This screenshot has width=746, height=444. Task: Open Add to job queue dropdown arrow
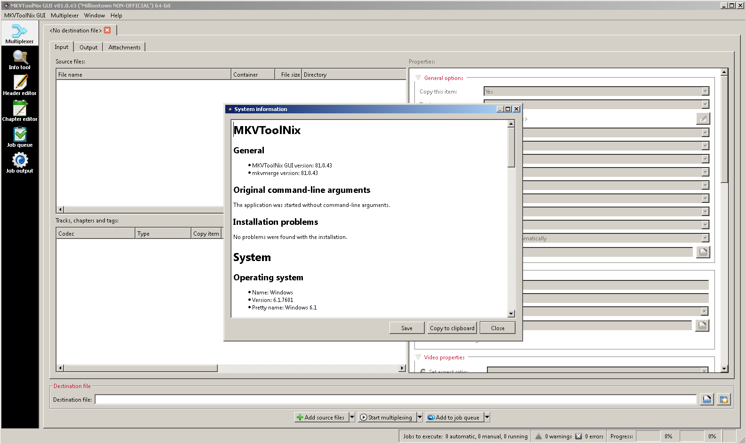tap(487, 417)
